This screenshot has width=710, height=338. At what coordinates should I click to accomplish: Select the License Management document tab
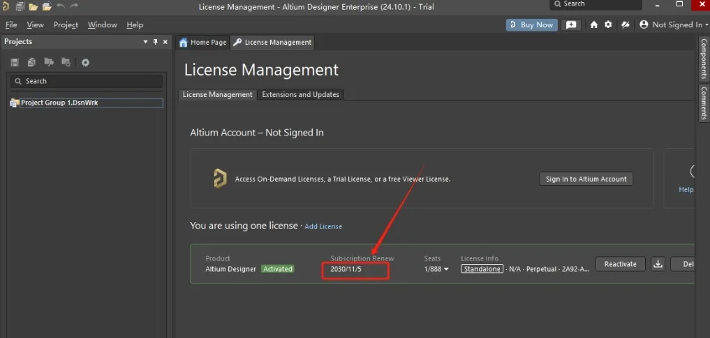pyautogui.click(x=272, y=42)
